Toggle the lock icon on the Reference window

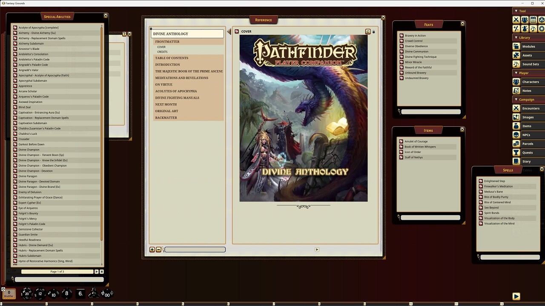point(374,31)
